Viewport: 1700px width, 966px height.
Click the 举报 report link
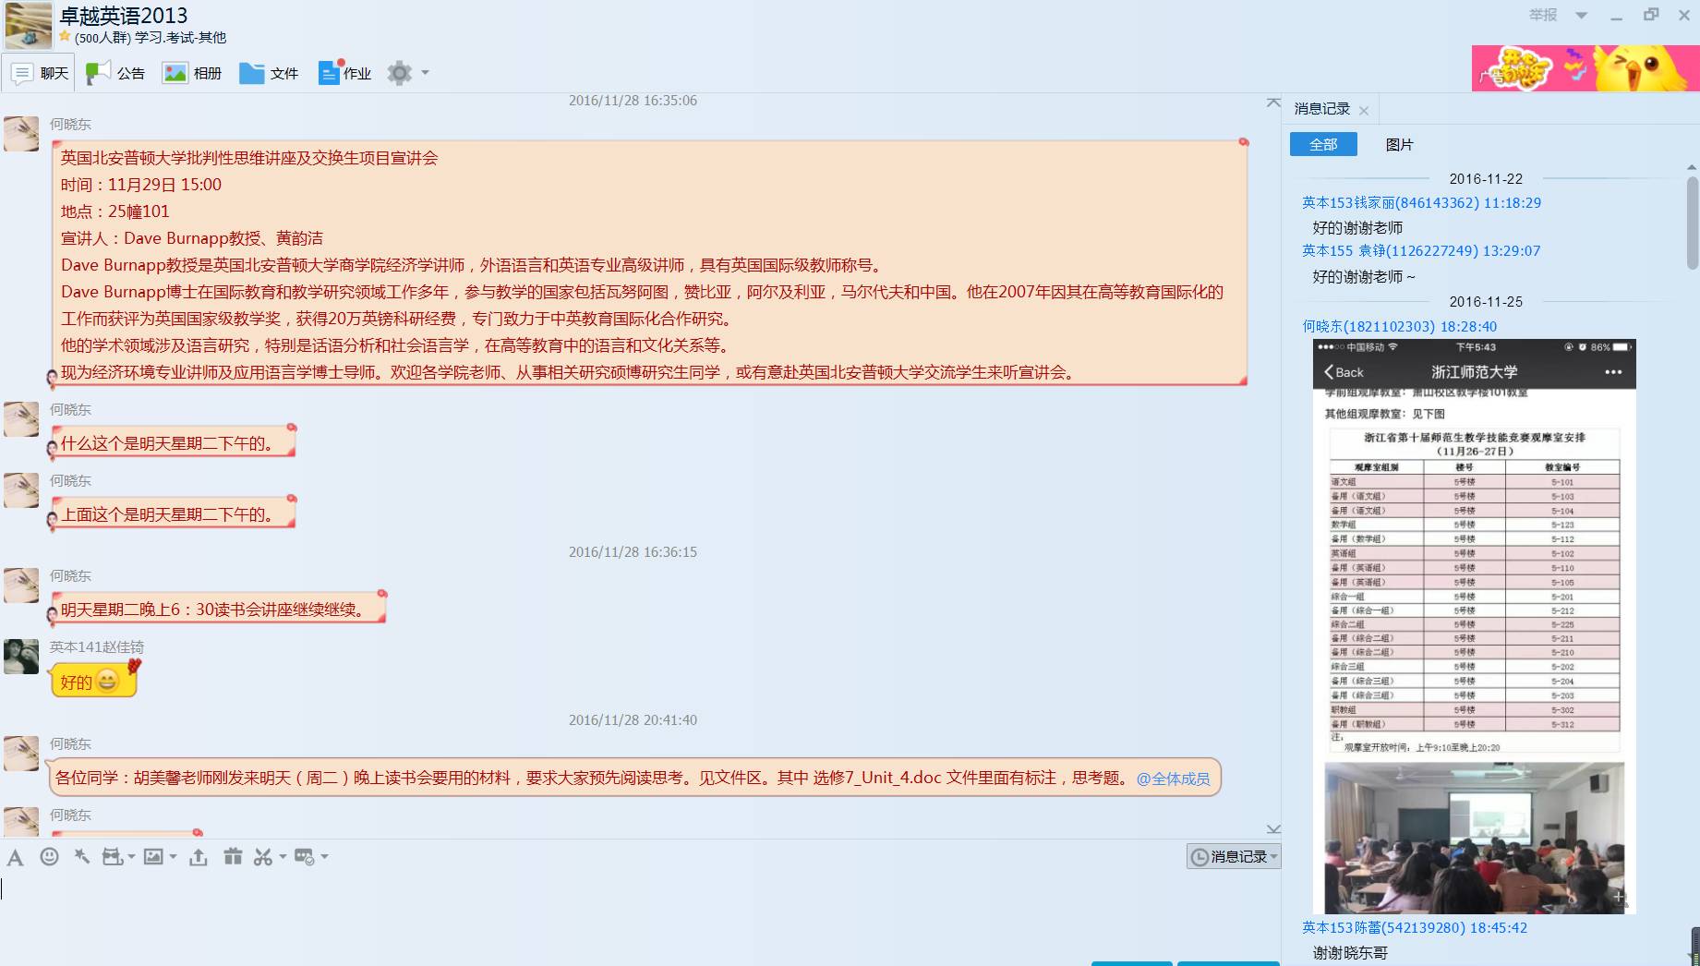click(1542, 15)
